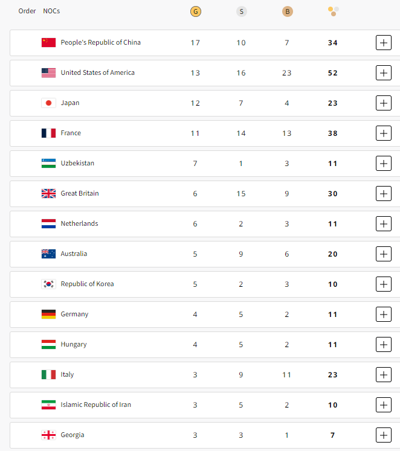Click the Republic of Korea flag icon

(48, 284)
